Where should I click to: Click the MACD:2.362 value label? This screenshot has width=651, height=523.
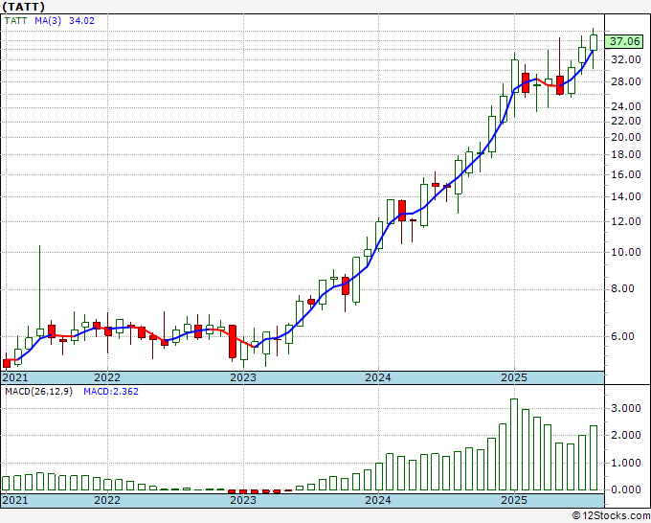pos(111,391)
